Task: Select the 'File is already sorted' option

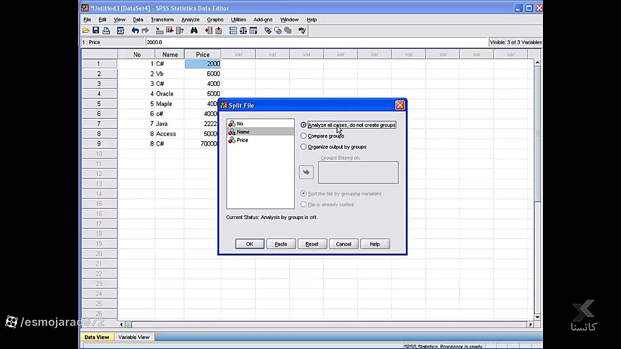Action: coord(304,205)
